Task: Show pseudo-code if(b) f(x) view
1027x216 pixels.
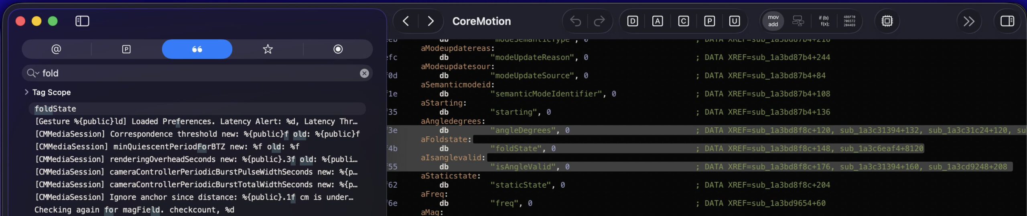Action: pyautogui.click(x=824, y=21)
